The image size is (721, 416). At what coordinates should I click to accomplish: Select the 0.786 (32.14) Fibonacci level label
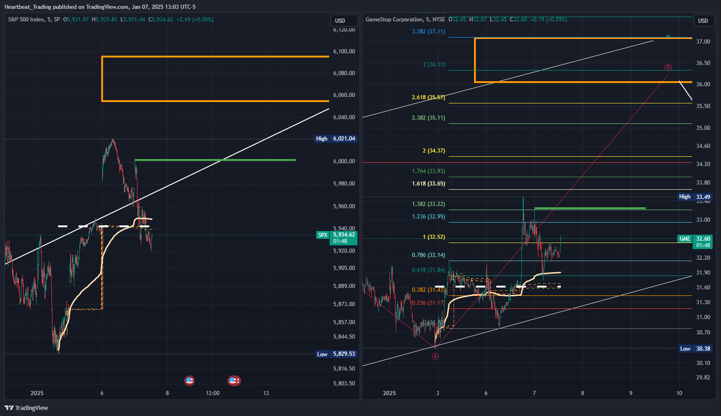(428, 255)
